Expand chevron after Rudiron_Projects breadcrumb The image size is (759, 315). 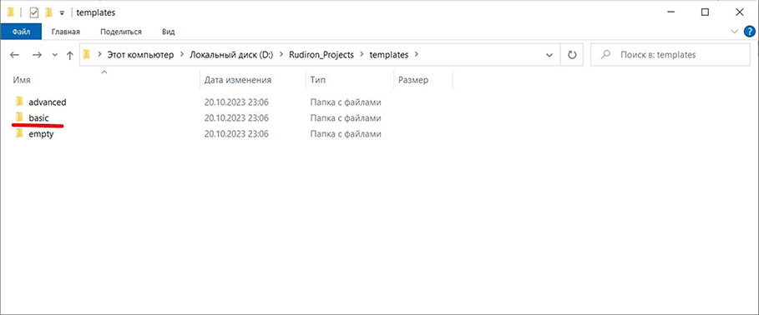pos(362,55)
